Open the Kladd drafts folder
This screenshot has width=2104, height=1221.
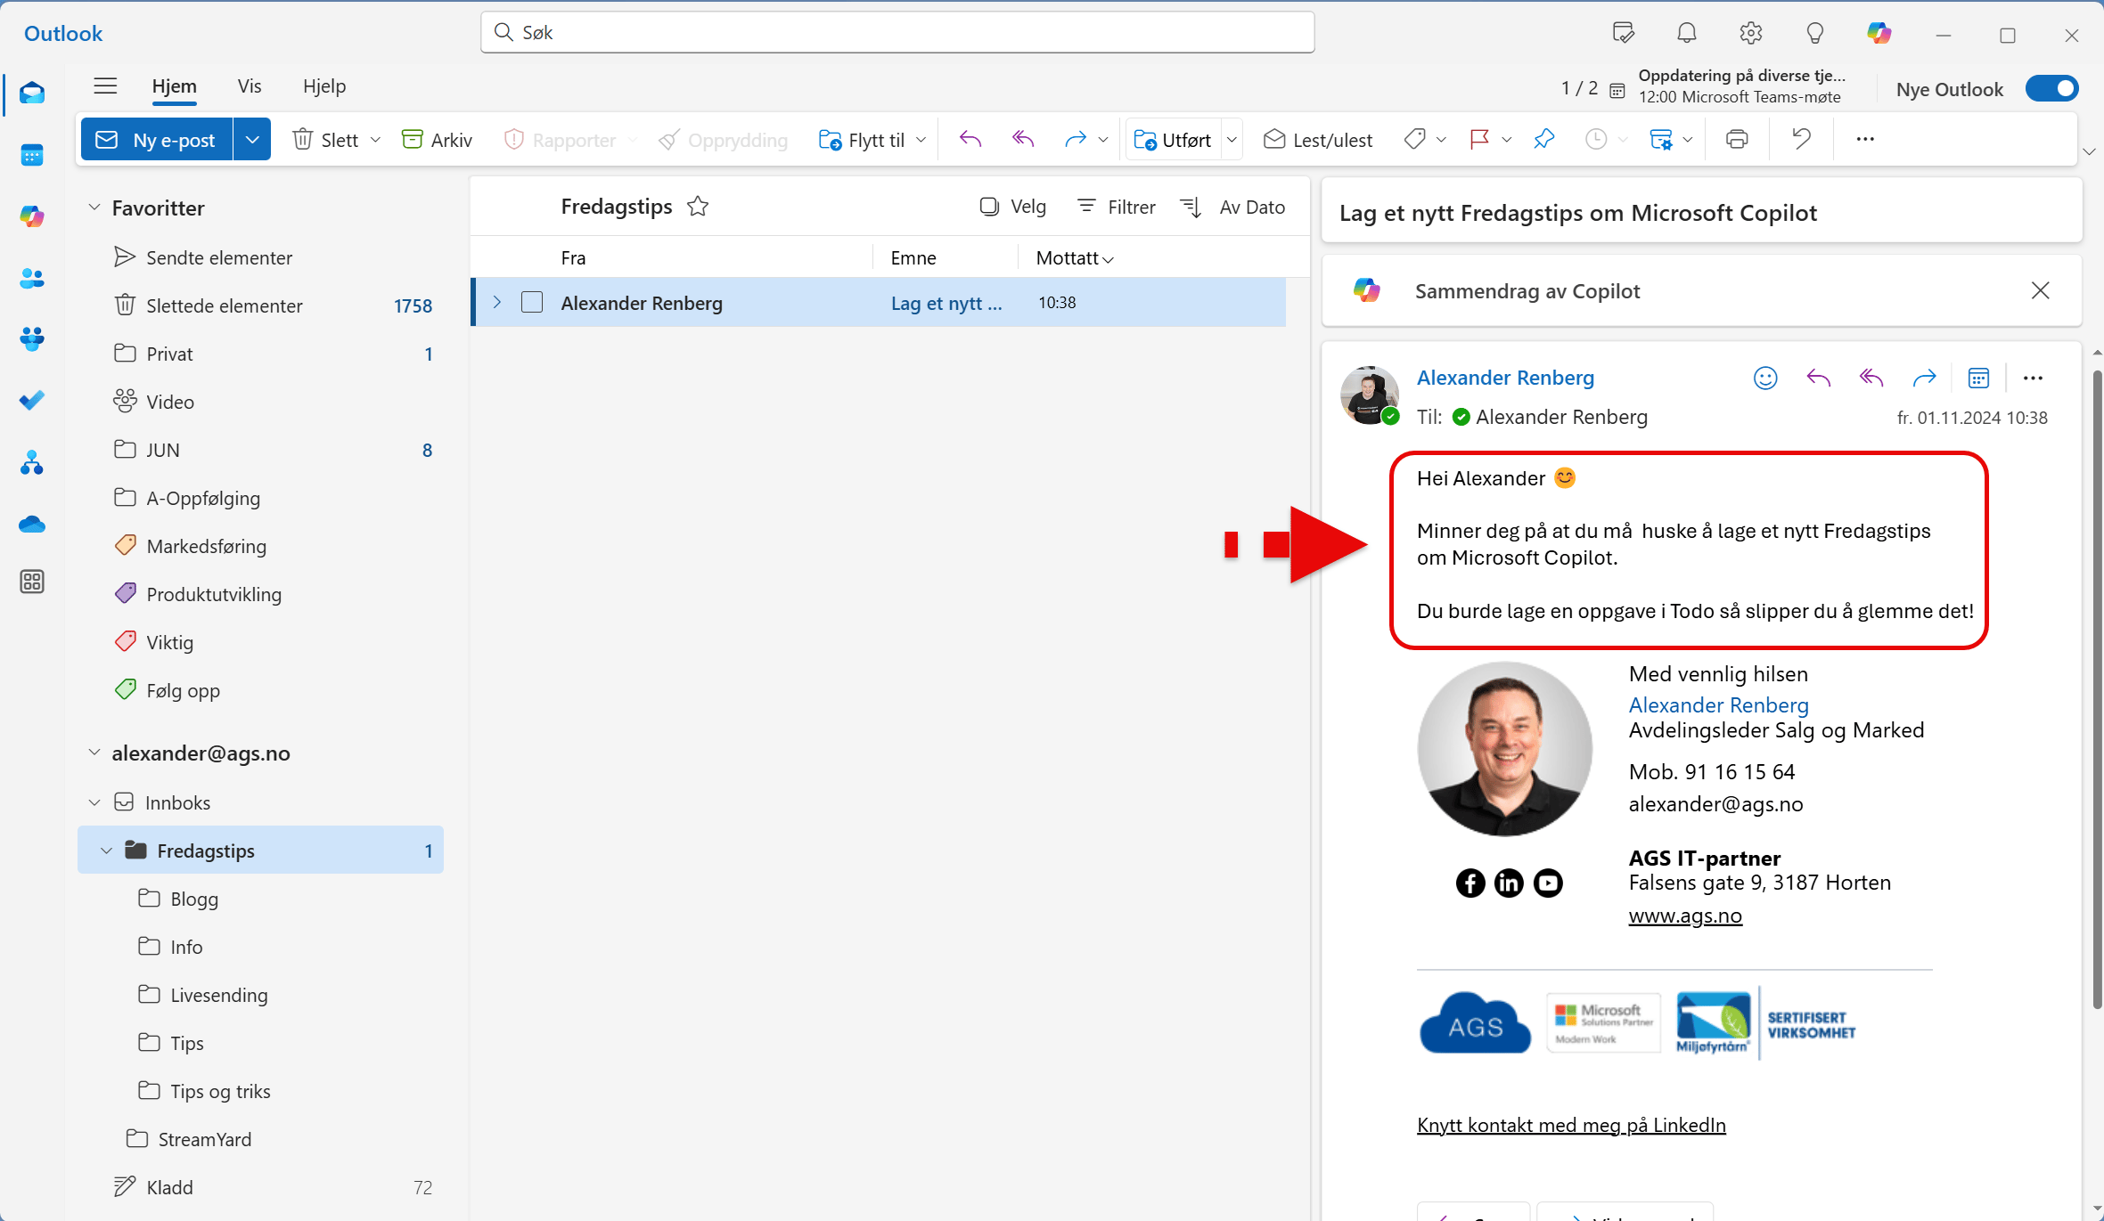(x=260, y=1187)
